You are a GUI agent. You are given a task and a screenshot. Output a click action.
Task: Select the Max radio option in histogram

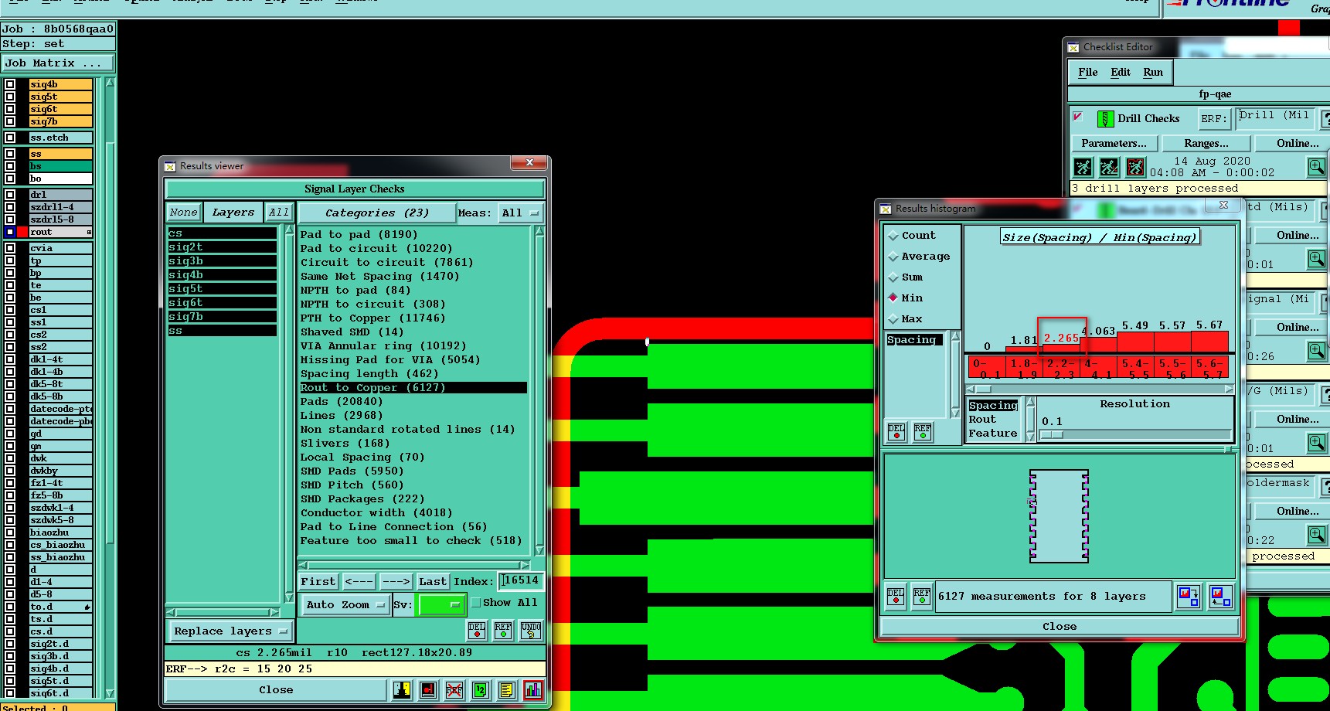click(x=893, y=319)
